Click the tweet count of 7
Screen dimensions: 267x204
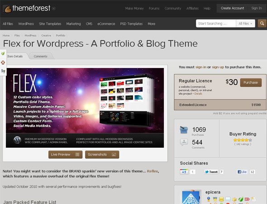click(221, 172)
